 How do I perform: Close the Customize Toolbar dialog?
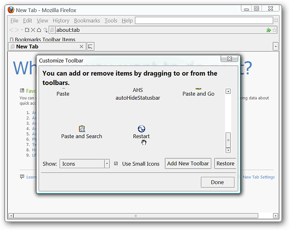click(x=229, y=58)
